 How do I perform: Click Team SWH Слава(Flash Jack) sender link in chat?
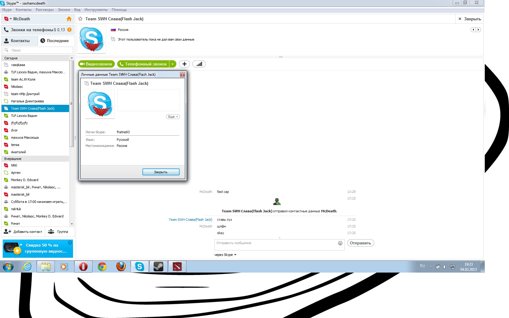(190, 220)
